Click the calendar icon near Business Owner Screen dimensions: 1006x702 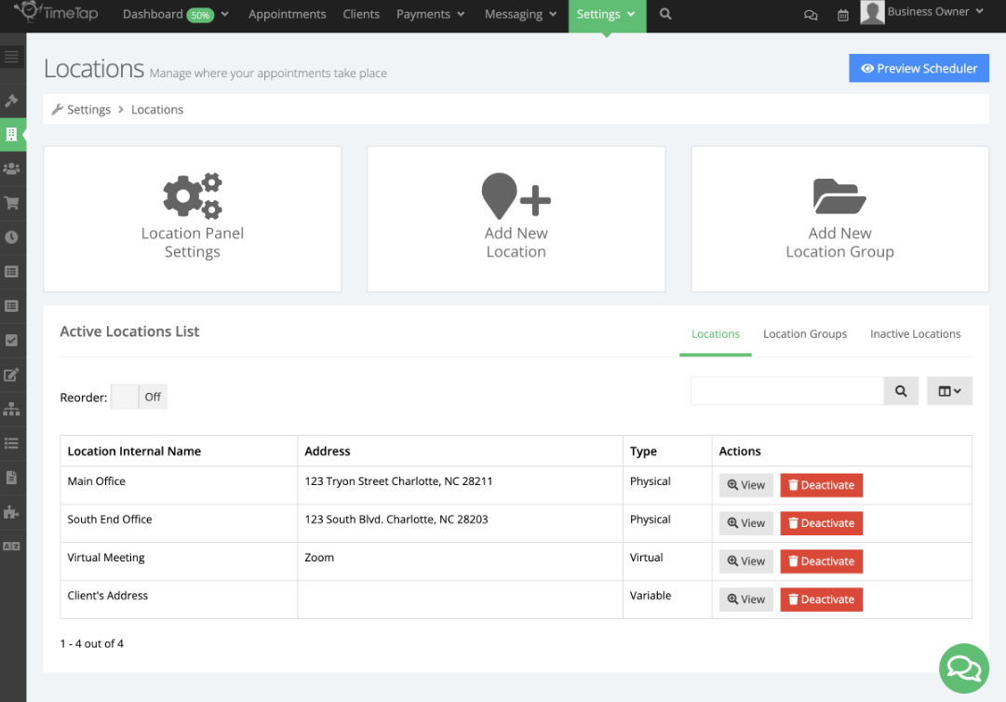(x=842, y=15)
